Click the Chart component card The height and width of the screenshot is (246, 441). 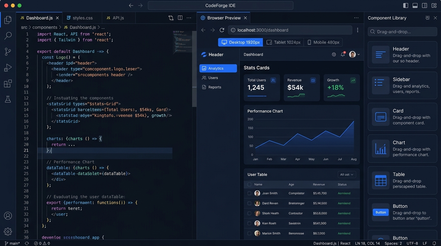click(x=402, y=149)
